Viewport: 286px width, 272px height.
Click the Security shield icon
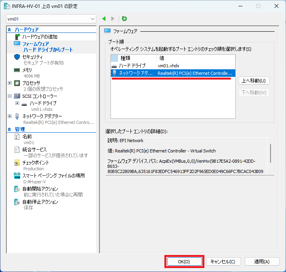pos(17,57)
